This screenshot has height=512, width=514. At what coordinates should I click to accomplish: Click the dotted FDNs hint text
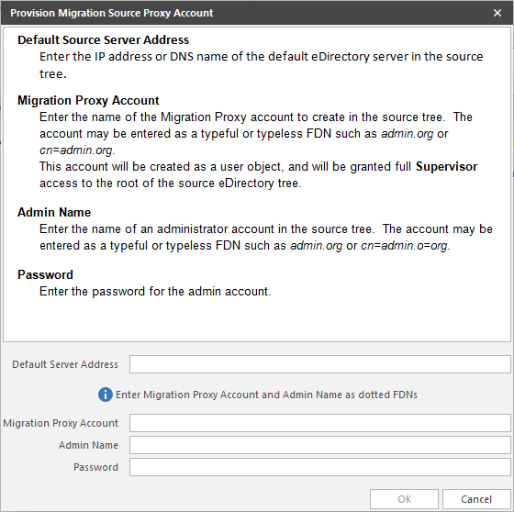tap(266, 395)
